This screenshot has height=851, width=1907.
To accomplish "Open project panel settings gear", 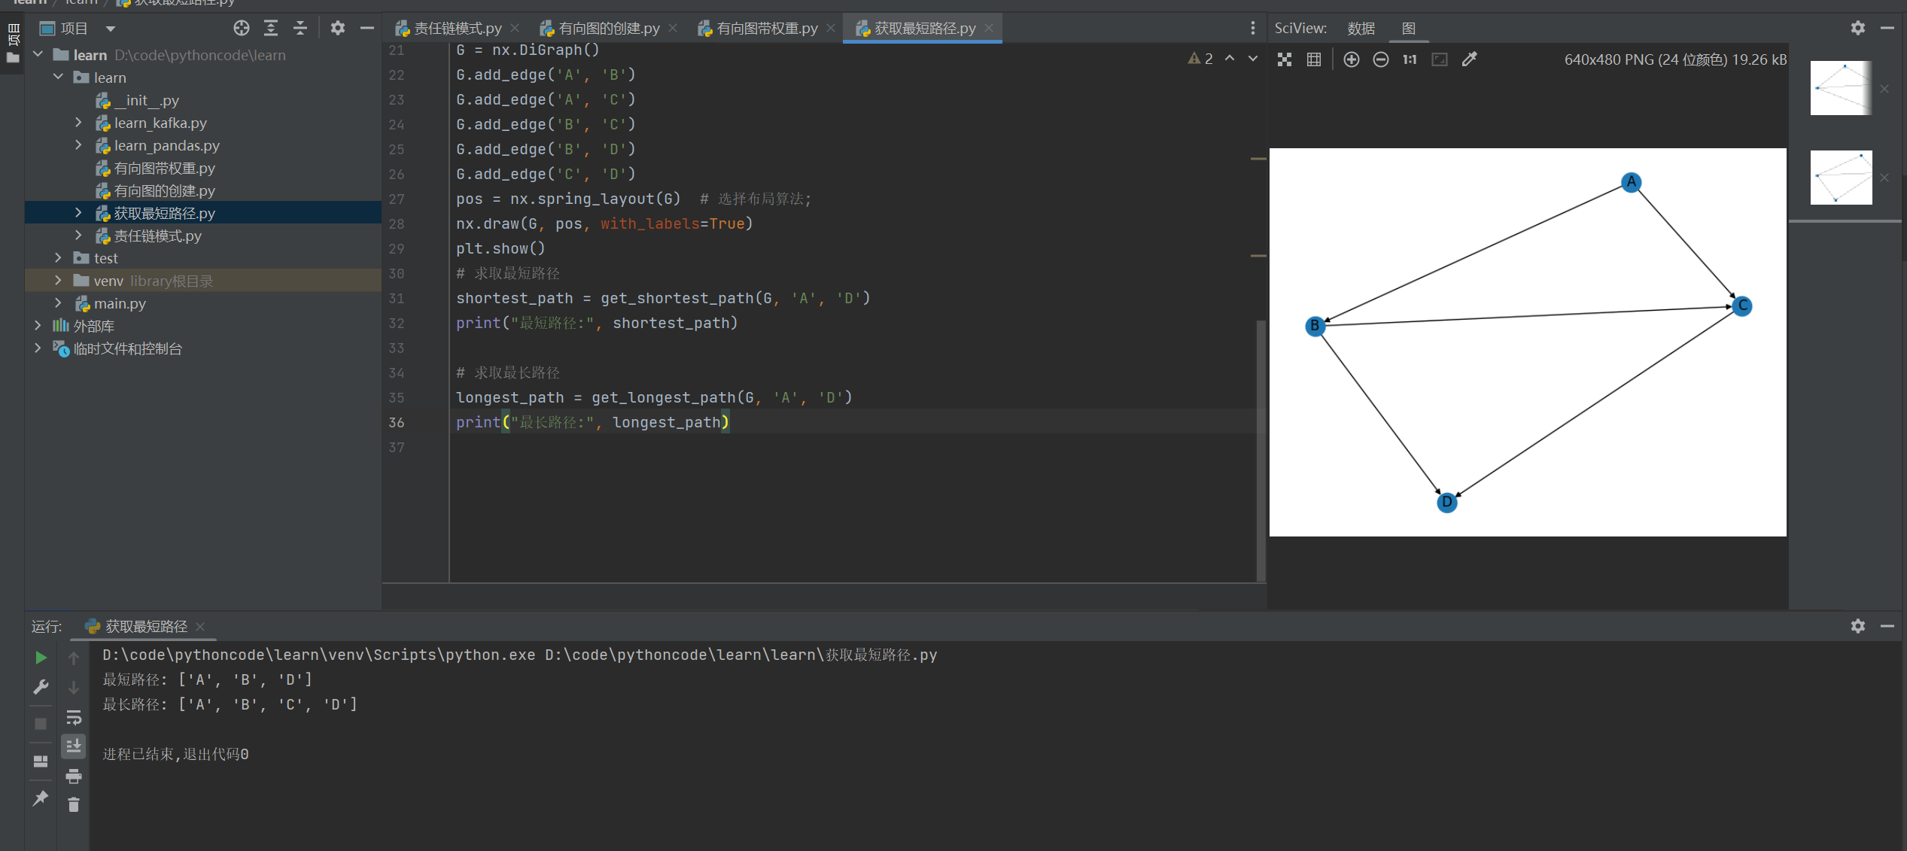I will point(338,29).
